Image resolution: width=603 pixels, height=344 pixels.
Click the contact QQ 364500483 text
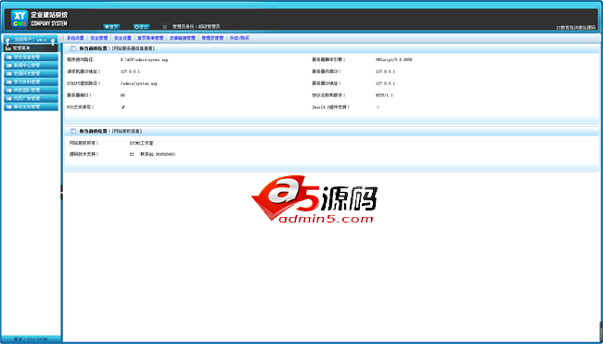[158, 155]
